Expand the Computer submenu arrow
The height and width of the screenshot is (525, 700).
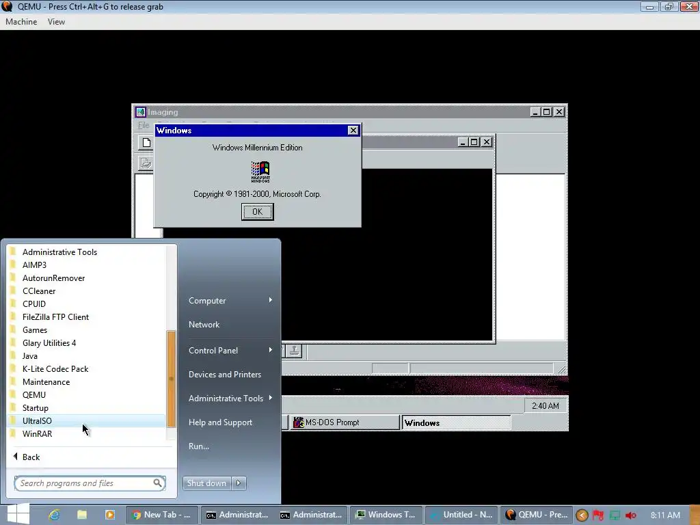[x=271, y=300]
